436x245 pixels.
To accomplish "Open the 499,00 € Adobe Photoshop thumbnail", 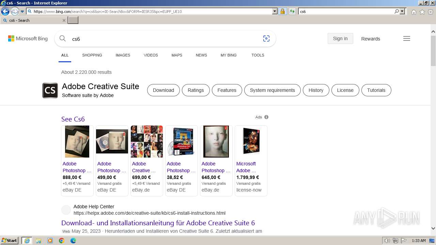I will point(112,142).
